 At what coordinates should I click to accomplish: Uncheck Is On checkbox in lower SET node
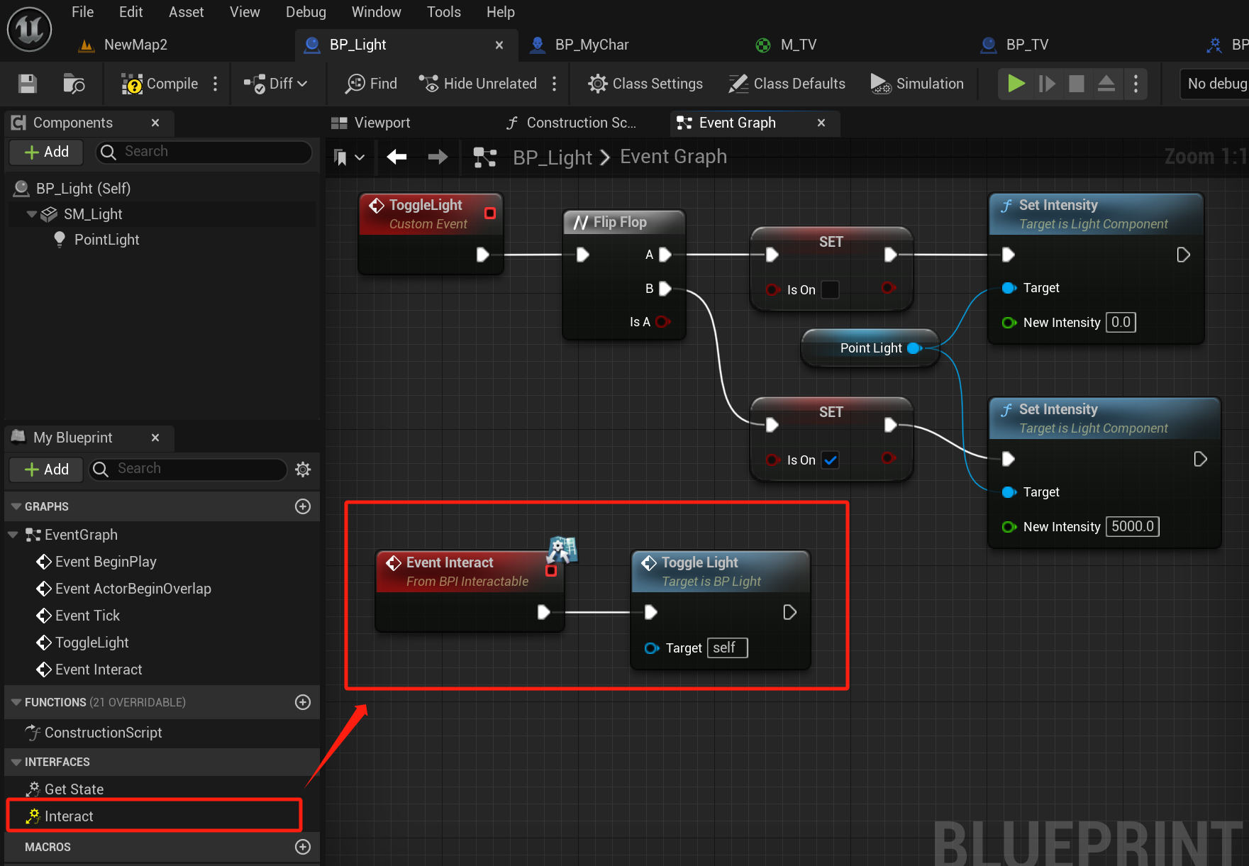click(831, 460)
